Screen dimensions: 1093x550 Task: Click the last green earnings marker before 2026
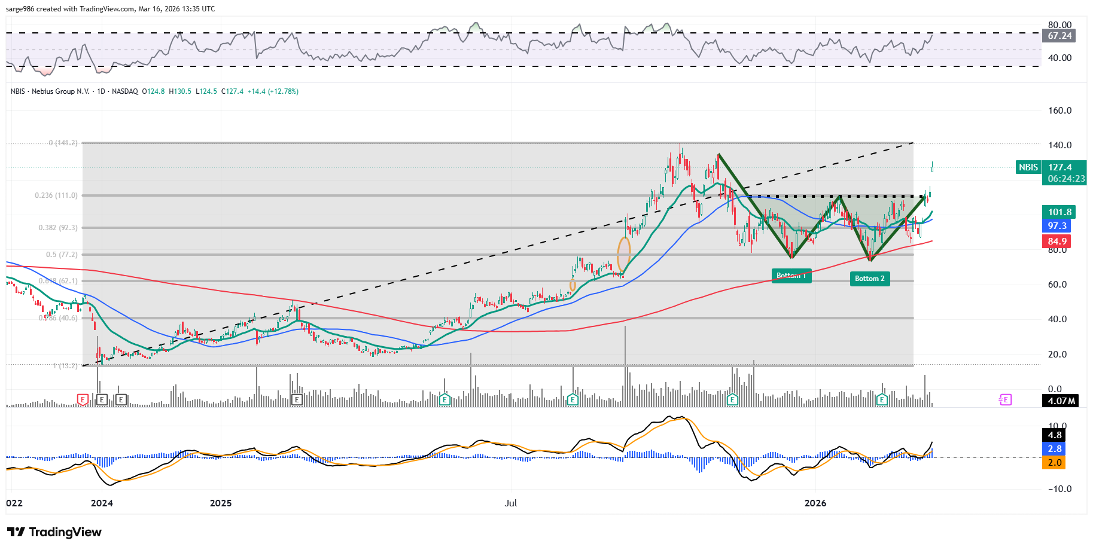[x=732, y=399]
